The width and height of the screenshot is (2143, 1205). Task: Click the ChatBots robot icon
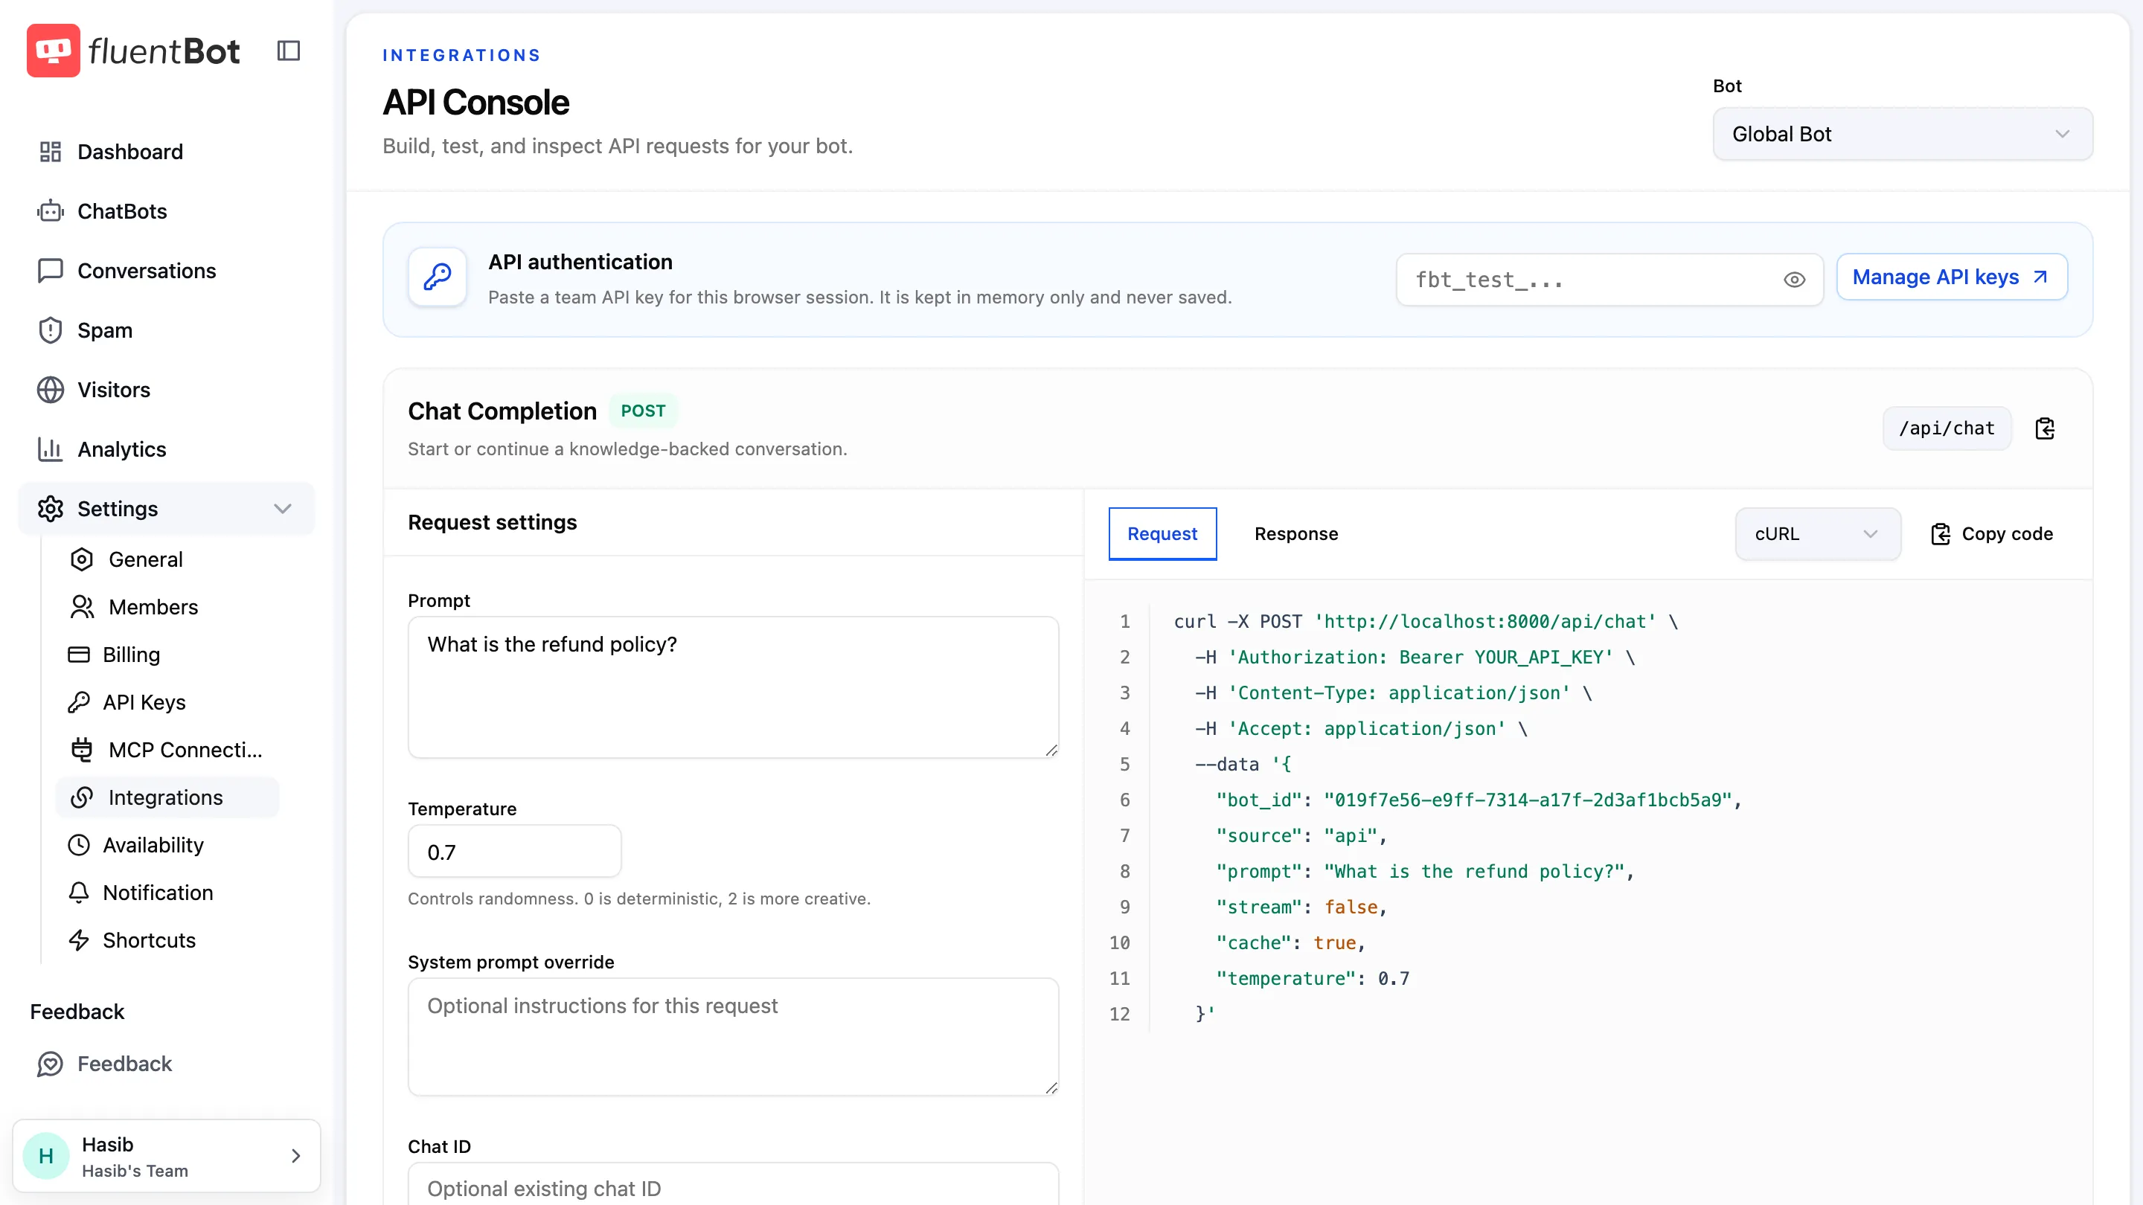click(x=51, y=211)
